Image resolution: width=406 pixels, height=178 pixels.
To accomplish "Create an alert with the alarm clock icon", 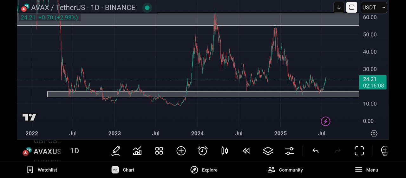I will 202,151.
